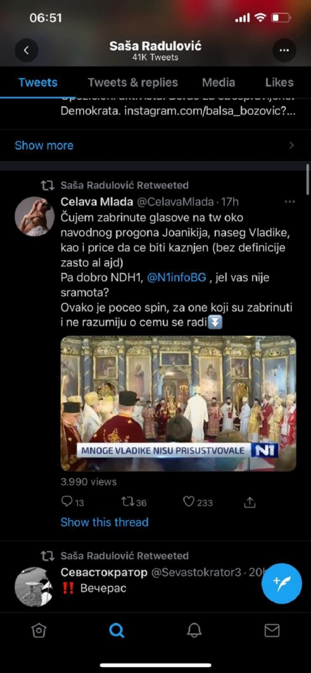
Task: Switch to the Likes tab
Action: [279, 82]
